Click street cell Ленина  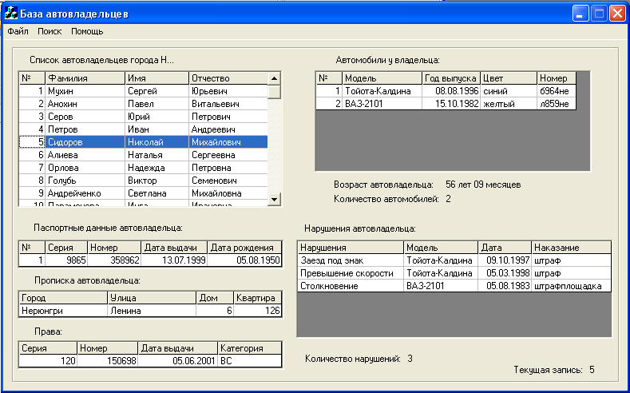pos(152,311)
